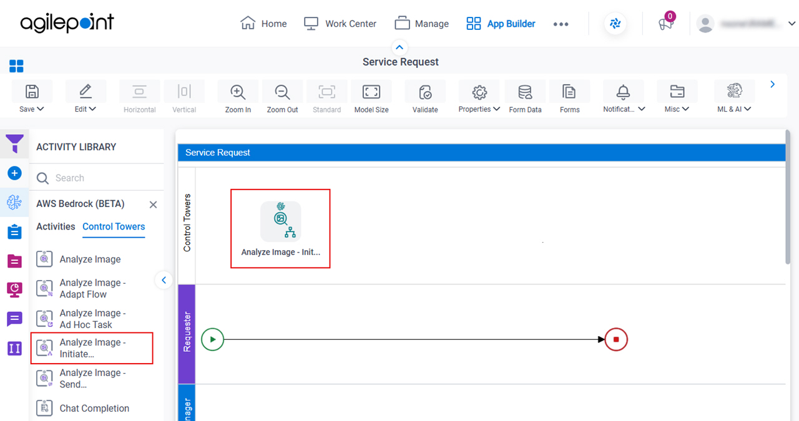Open the presentation chart sidebar icon

14,289
